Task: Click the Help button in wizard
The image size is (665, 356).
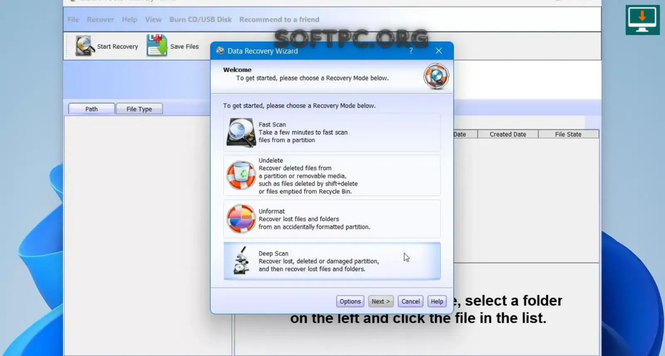Action: 437,301
